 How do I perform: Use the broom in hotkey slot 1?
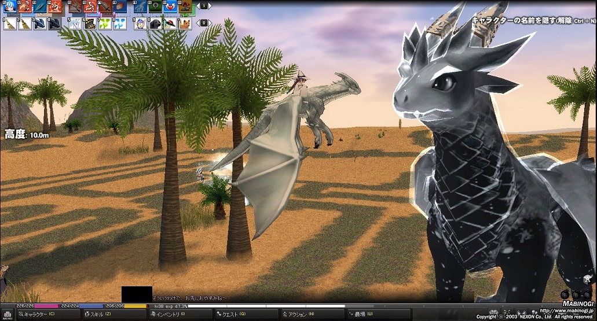pyautogui.click(x=9, y=24)
